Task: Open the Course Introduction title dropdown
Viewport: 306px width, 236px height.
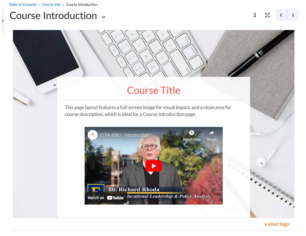Action: pos(104,17)
